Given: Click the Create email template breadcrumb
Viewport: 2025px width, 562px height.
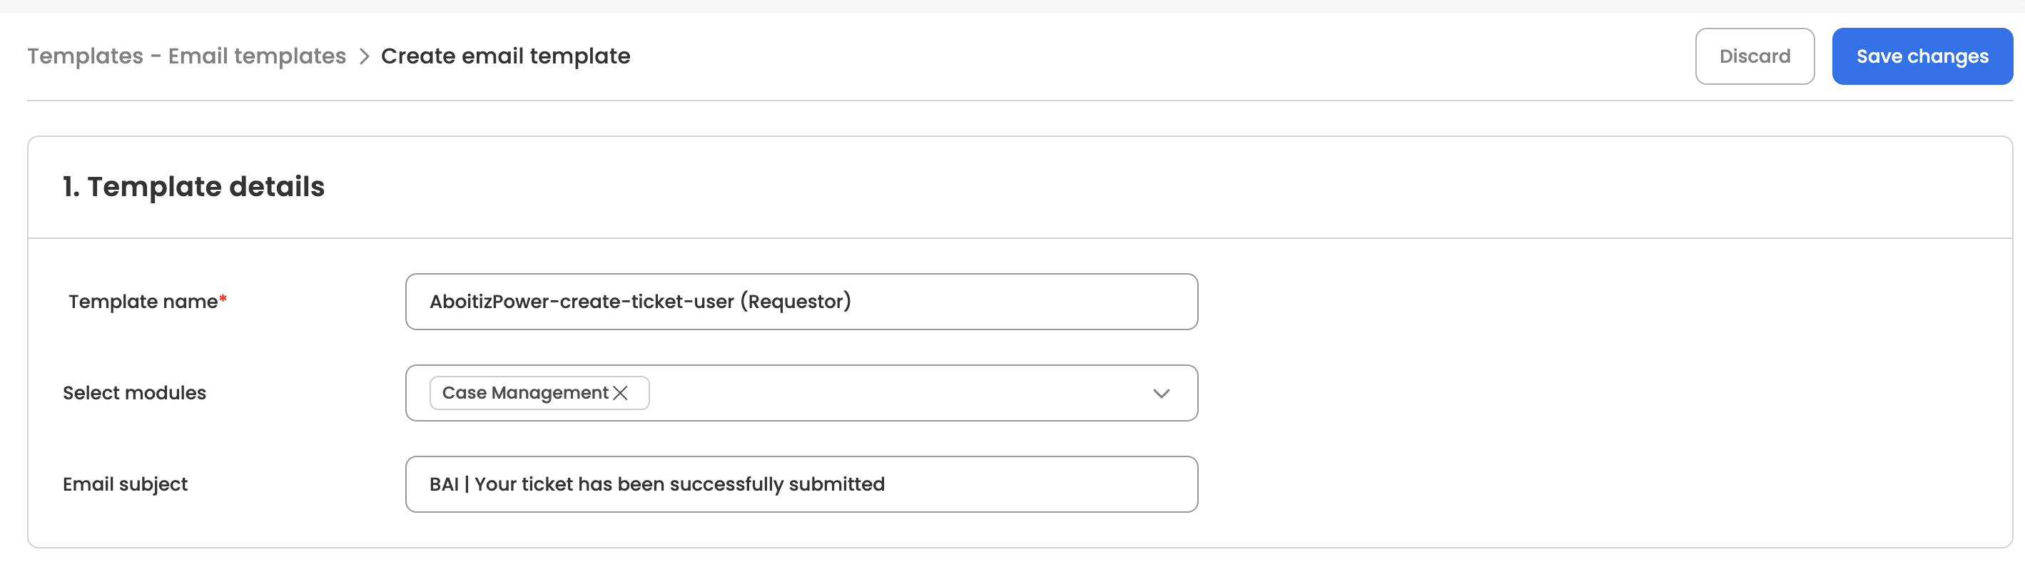Looking at the screenshot, I should click(505, 56).
